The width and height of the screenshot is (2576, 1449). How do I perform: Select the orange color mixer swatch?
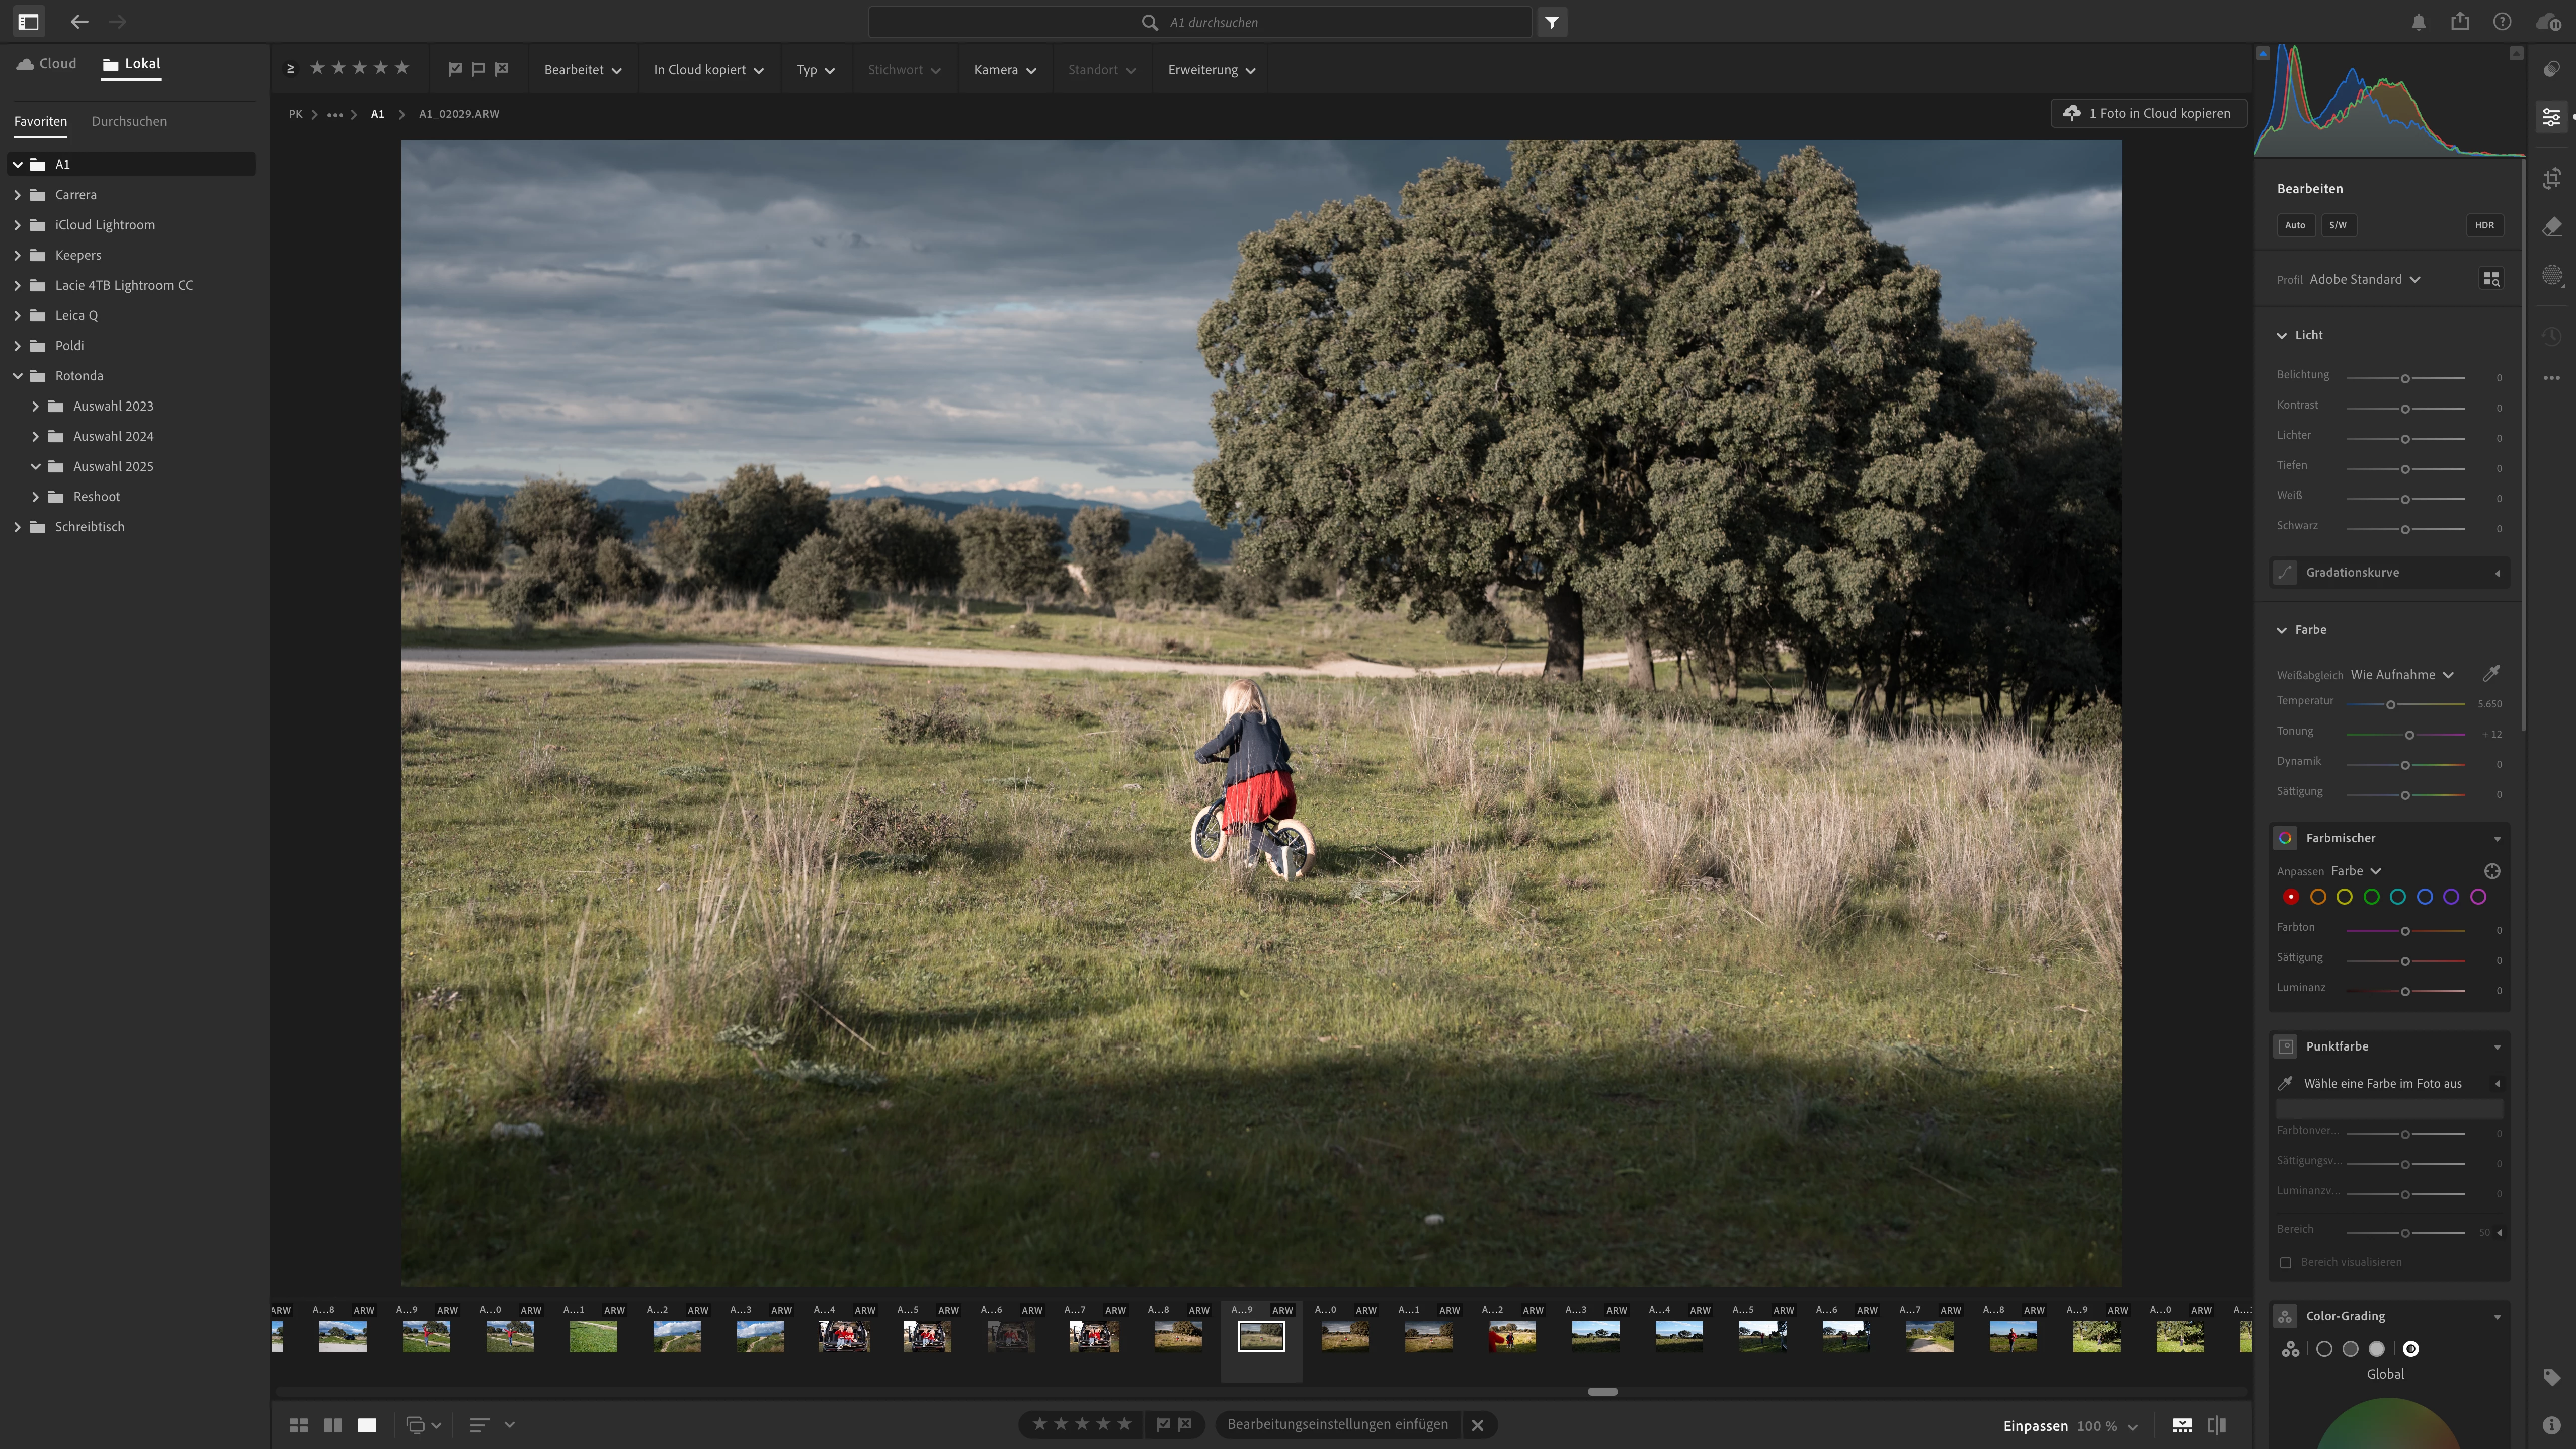2317,897
